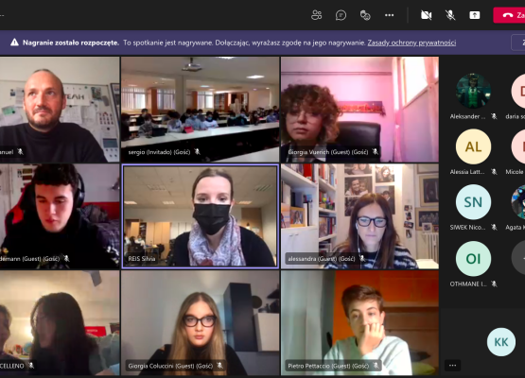Toggle the muted microphone icon

450,15
